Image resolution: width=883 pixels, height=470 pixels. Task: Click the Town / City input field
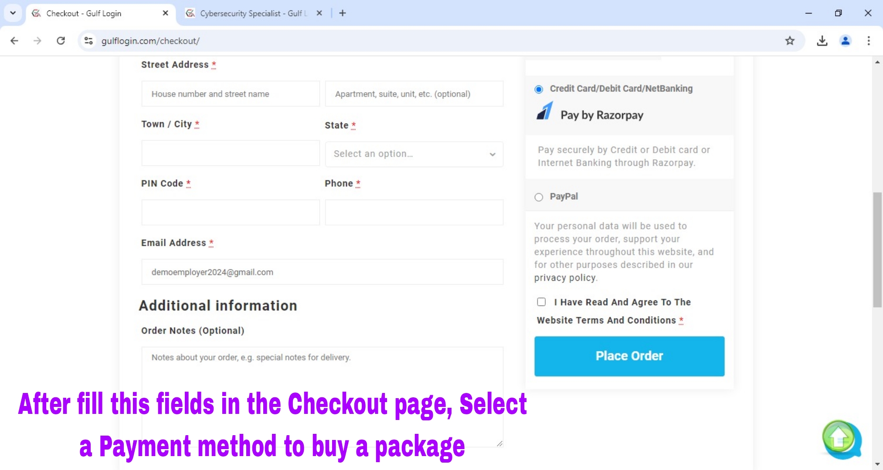click(x=230, y=153)
